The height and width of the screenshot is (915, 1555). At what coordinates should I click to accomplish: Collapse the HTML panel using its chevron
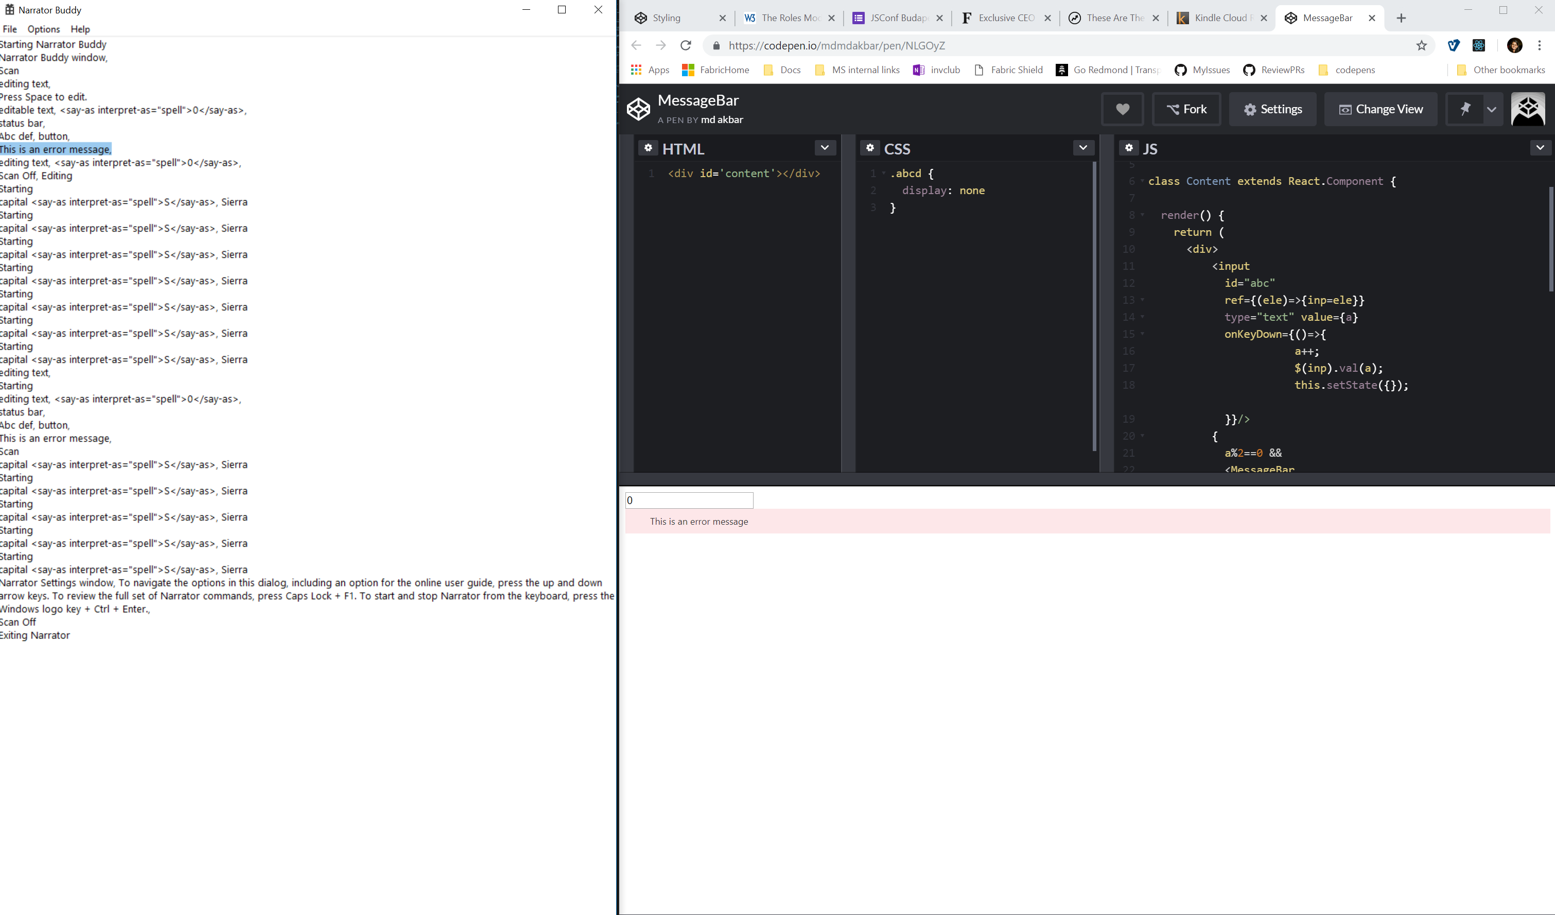pyautogui.click(x=825, y=148)
